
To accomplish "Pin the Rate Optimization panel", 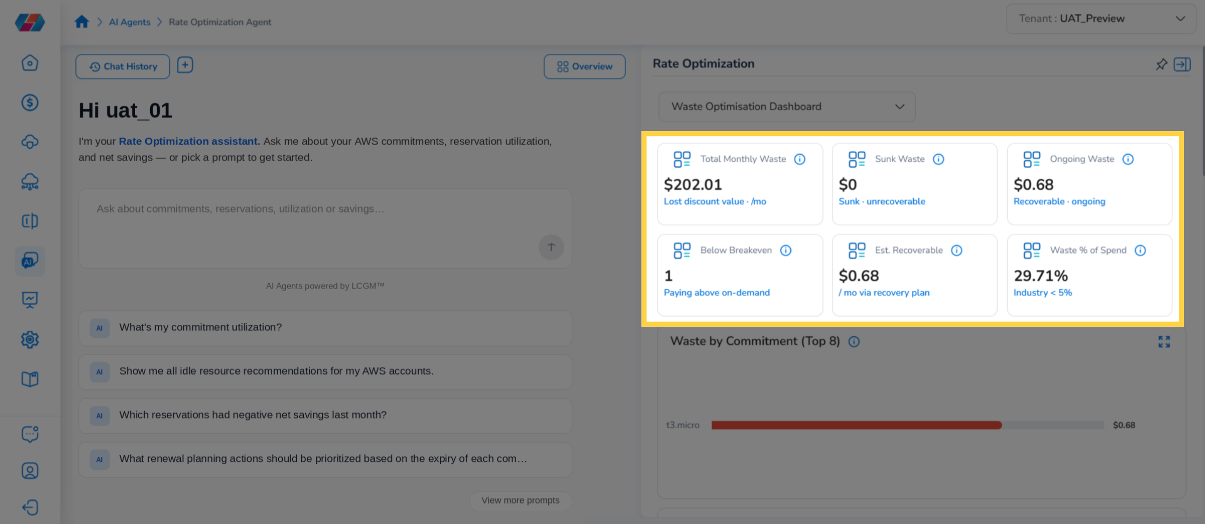I will pyautogui.click(x=1161, y=64).
